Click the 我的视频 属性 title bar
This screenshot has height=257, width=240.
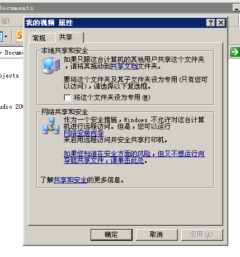pyautogui.click(x=116, y=23)
